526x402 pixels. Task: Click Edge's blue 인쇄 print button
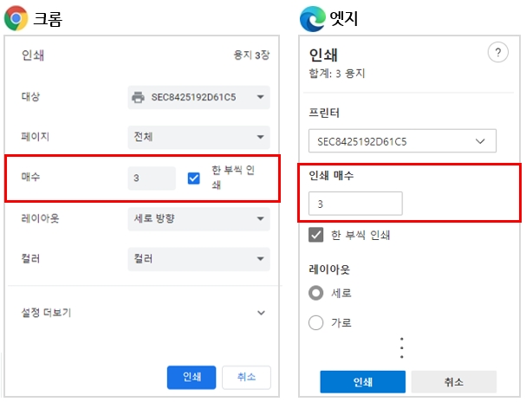(x=362, y=382)
